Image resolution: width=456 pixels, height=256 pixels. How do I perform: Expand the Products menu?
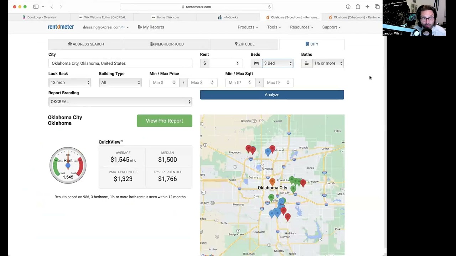pyautogui.click(x=248, y=27)
